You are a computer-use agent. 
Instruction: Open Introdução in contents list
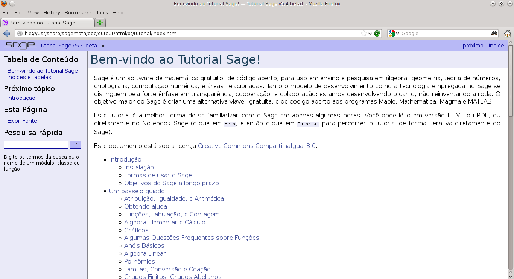[x=125, y=160]
